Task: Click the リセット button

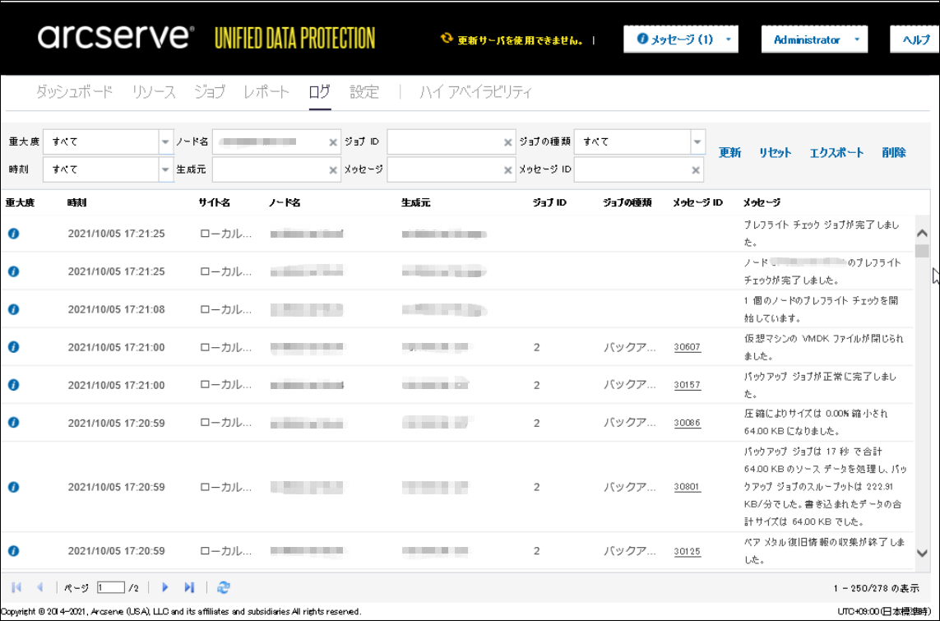Action: coord(775,152)
